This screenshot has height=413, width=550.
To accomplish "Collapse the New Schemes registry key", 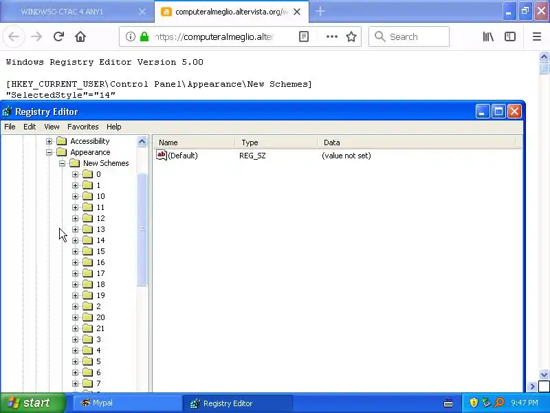I will [x=62, y=163].
